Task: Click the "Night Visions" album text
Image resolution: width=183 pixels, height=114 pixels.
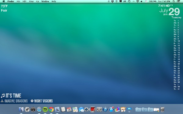Action: tap(43, 101)
